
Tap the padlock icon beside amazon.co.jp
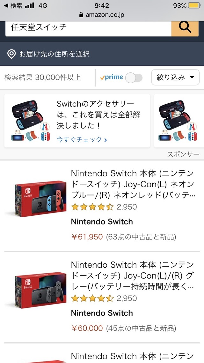(x=81, y=15)
